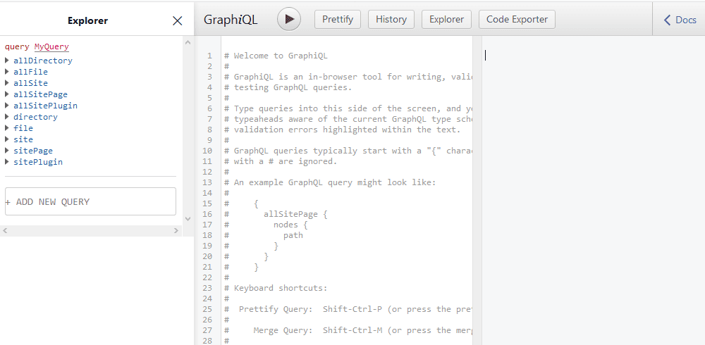The height and width of the screenshot is (345, 705).
Task: Select the allDirectory field name
Action: point(43,61)
